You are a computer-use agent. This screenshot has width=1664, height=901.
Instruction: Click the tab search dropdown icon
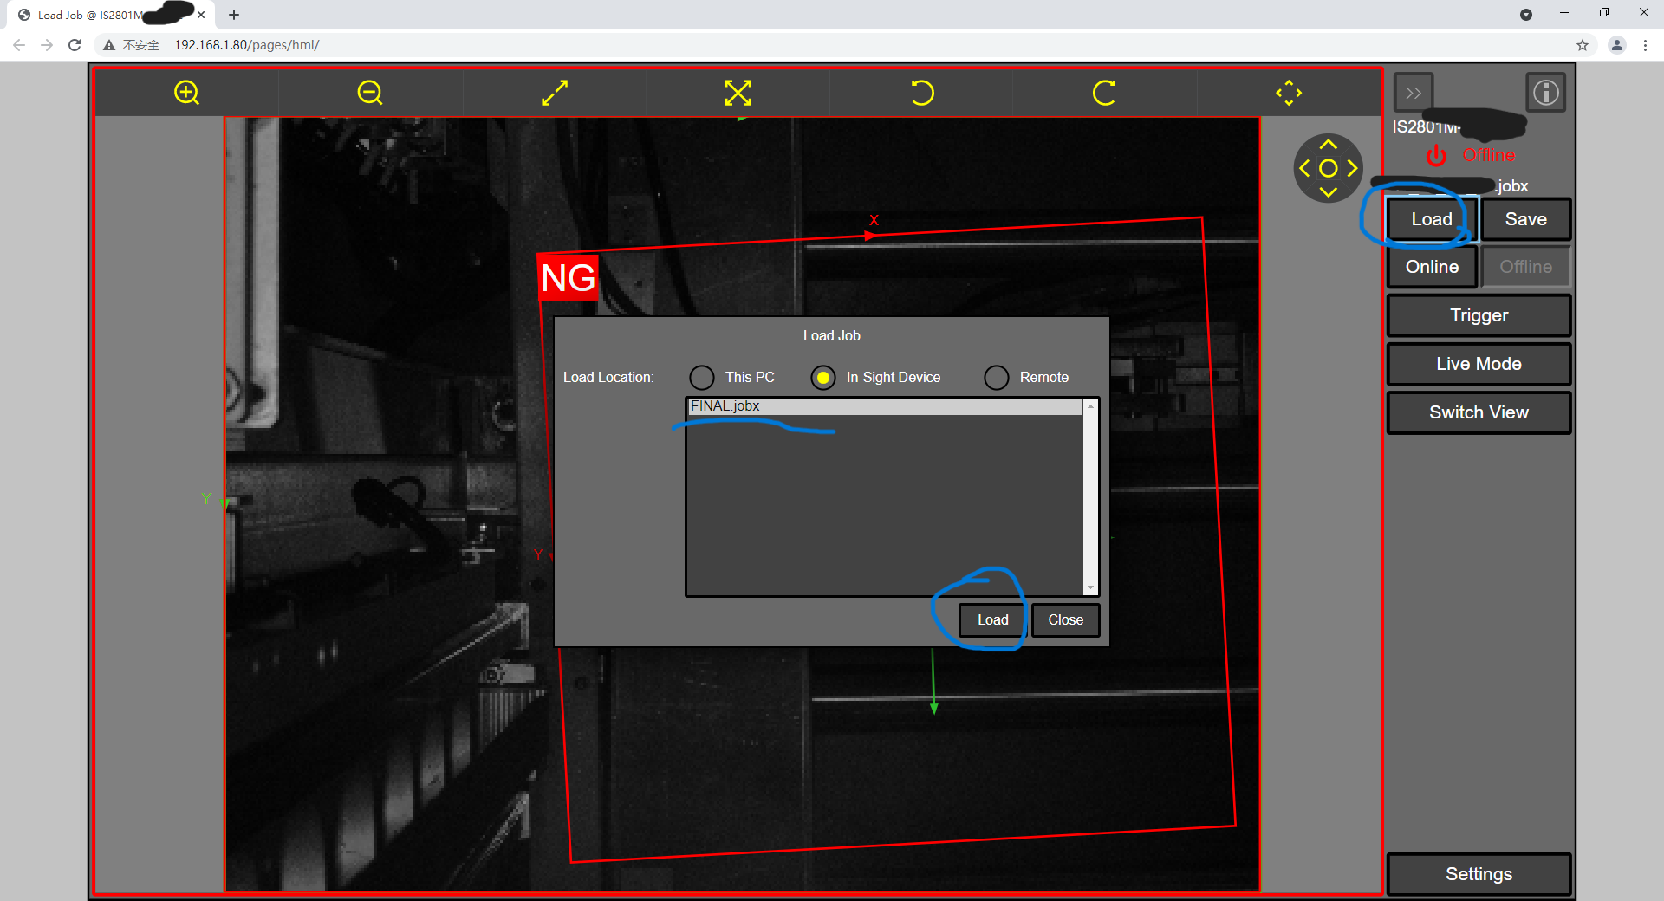click(x=1526, y=15)
